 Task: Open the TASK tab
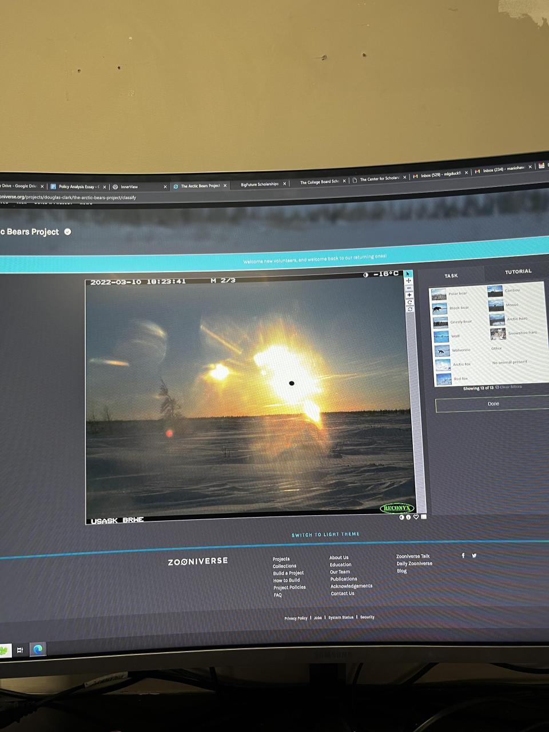pos(451,276)
